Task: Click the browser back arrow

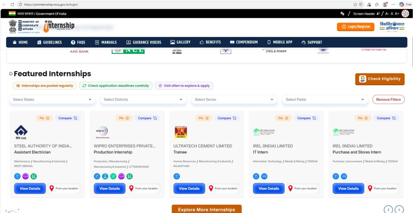Action: click(x=4, y=4)
